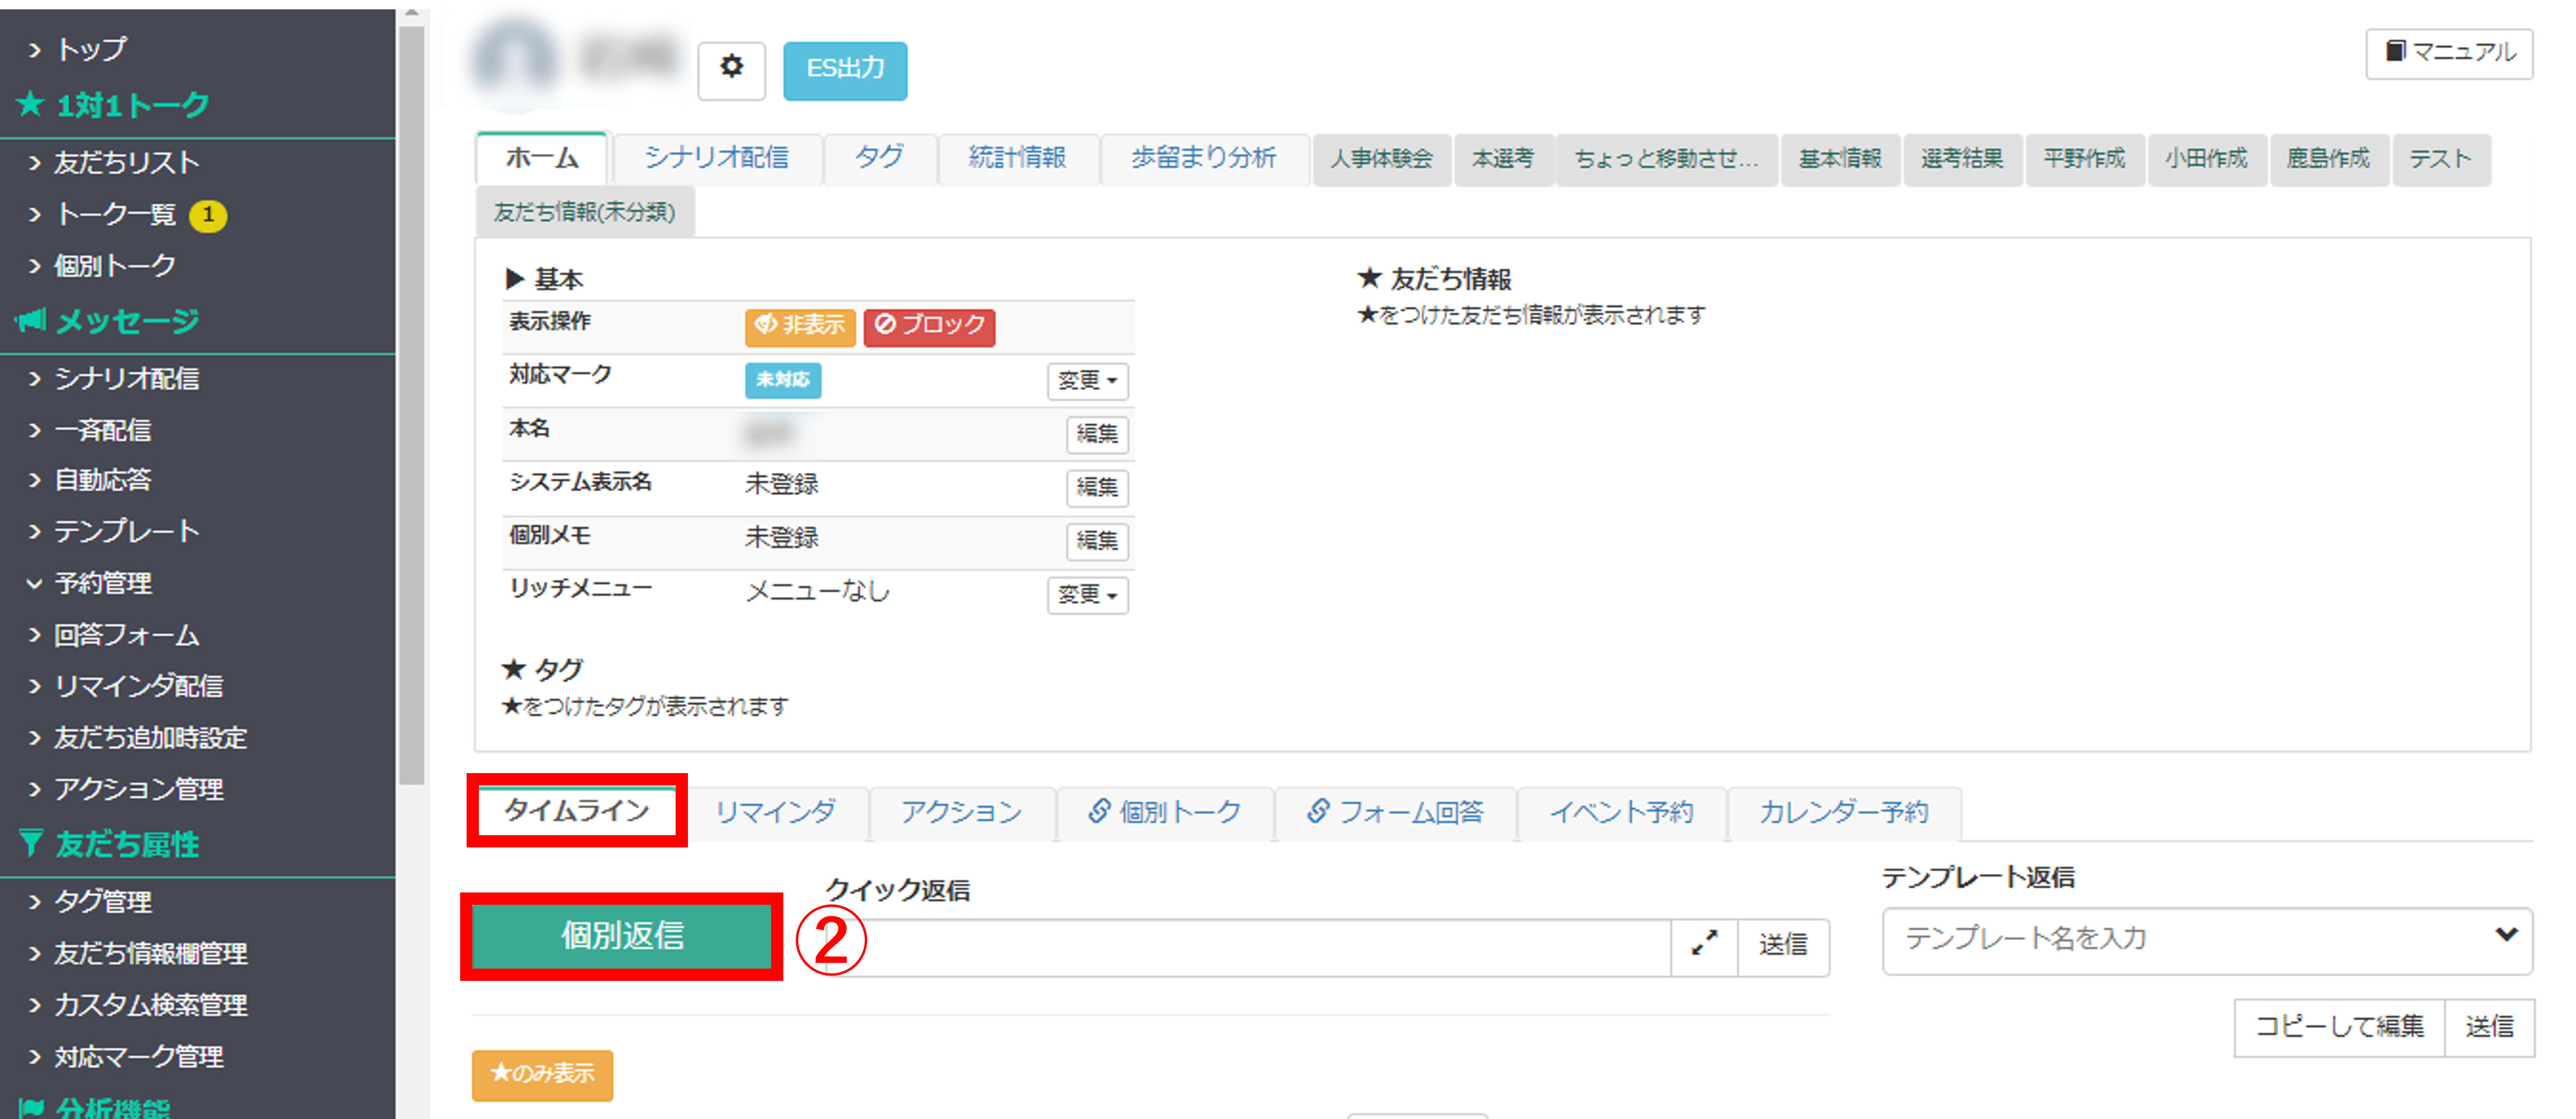
Task: Click the sidebar vertical scrollbar
Action: tap(411, 400)
